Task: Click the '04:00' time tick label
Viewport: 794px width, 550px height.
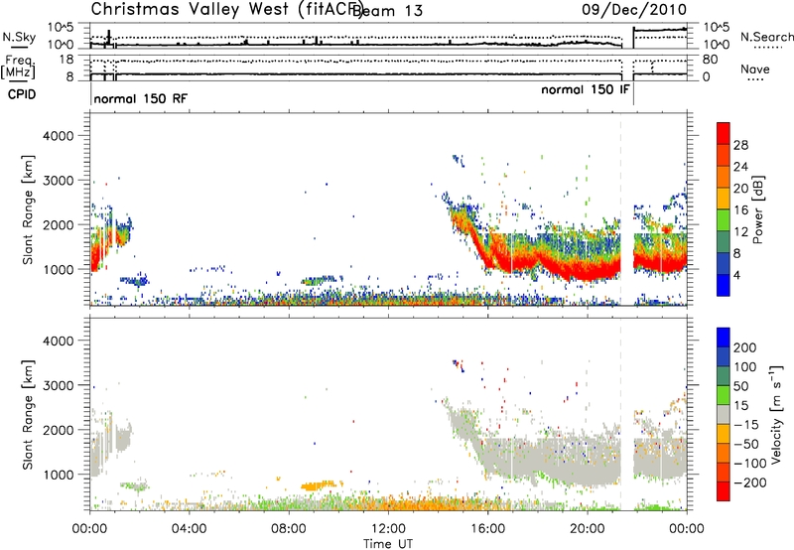Action: coord(189,529)
